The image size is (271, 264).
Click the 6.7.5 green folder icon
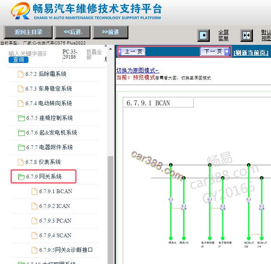tap(22, 118)
